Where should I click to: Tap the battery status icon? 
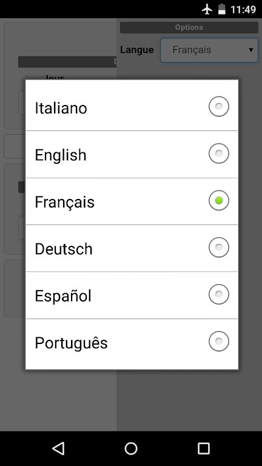pyautogui.click(x=221, y=9)
